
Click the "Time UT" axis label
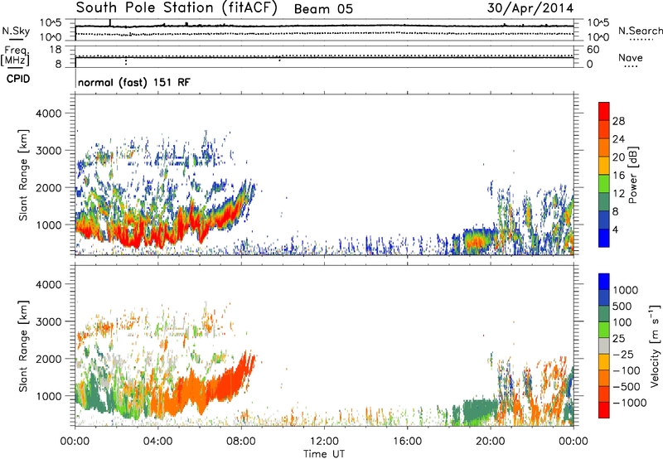pos(324,454)
